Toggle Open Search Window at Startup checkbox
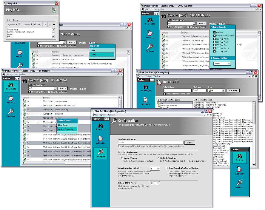This screenshot has height=210, width=265. [167, 168]
